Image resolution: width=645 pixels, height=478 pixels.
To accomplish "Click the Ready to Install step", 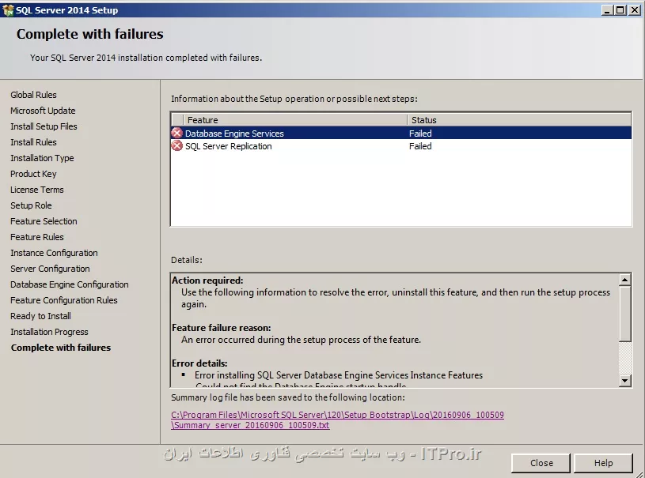I will [x=40, y=316].
